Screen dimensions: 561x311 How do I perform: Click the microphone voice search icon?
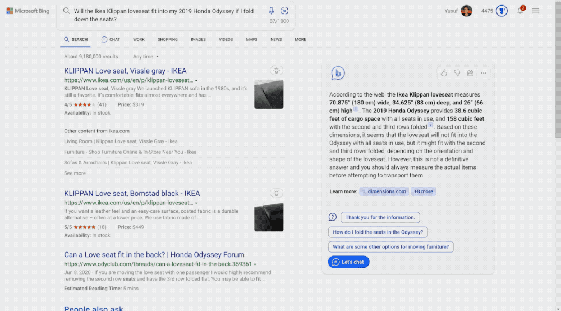(x=272, y=11)
